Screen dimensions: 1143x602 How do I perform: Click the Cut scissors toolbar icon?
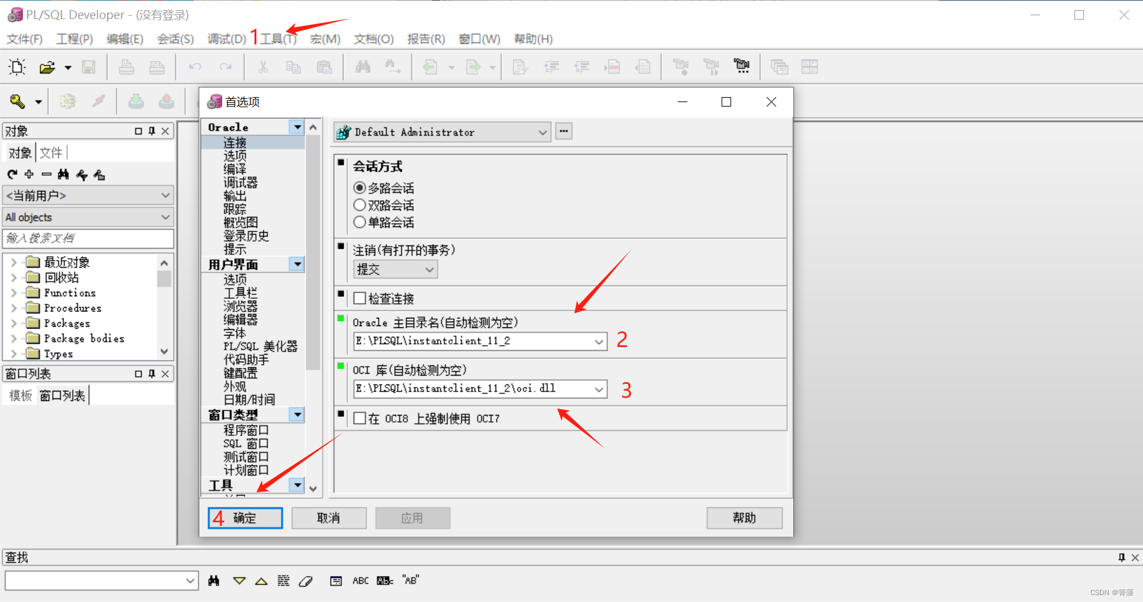pyautogui.click(x=262, y=67)
